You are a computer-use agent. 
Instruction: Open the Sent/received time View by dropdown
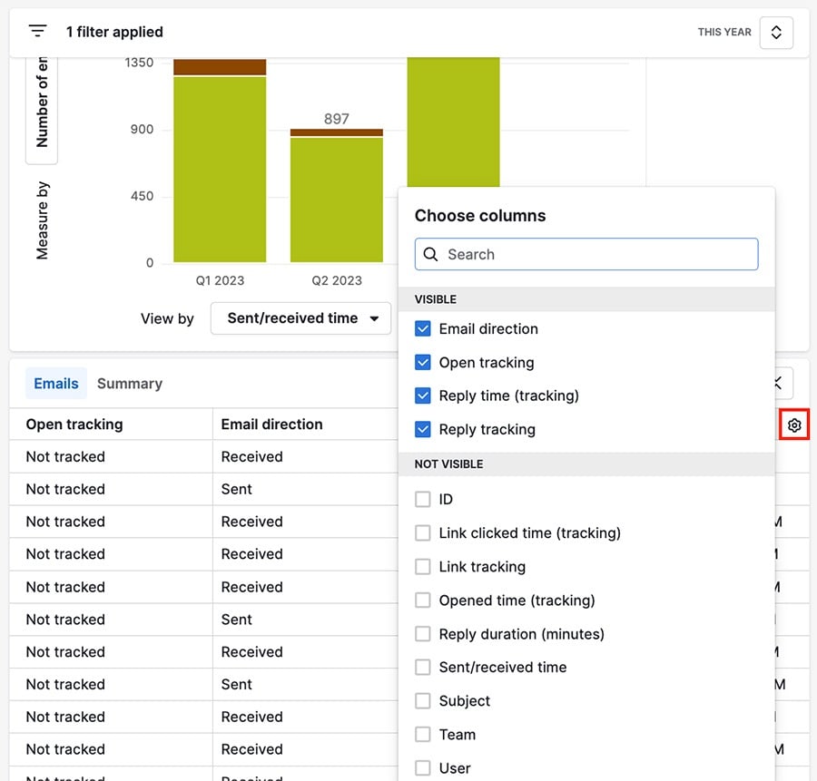(x=300, y=318)
